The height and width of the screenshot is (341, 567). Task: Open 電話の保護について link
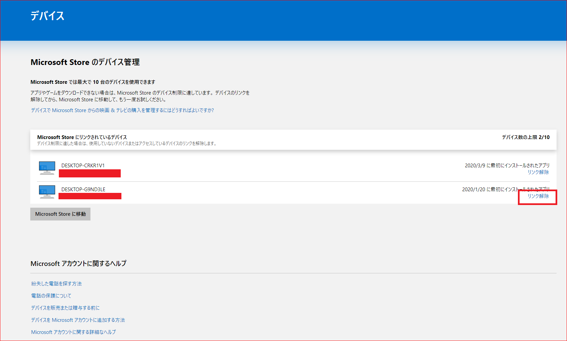pyautogui.click(x=51, y=296)
